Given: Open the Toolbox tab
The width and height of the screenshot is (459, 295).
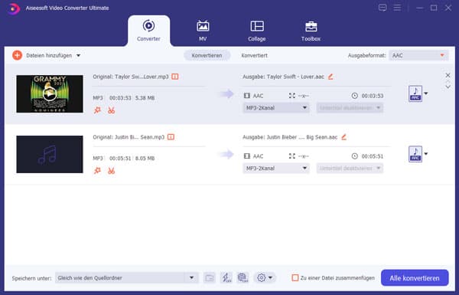Looking at the screenshot, I should (311, 31).
